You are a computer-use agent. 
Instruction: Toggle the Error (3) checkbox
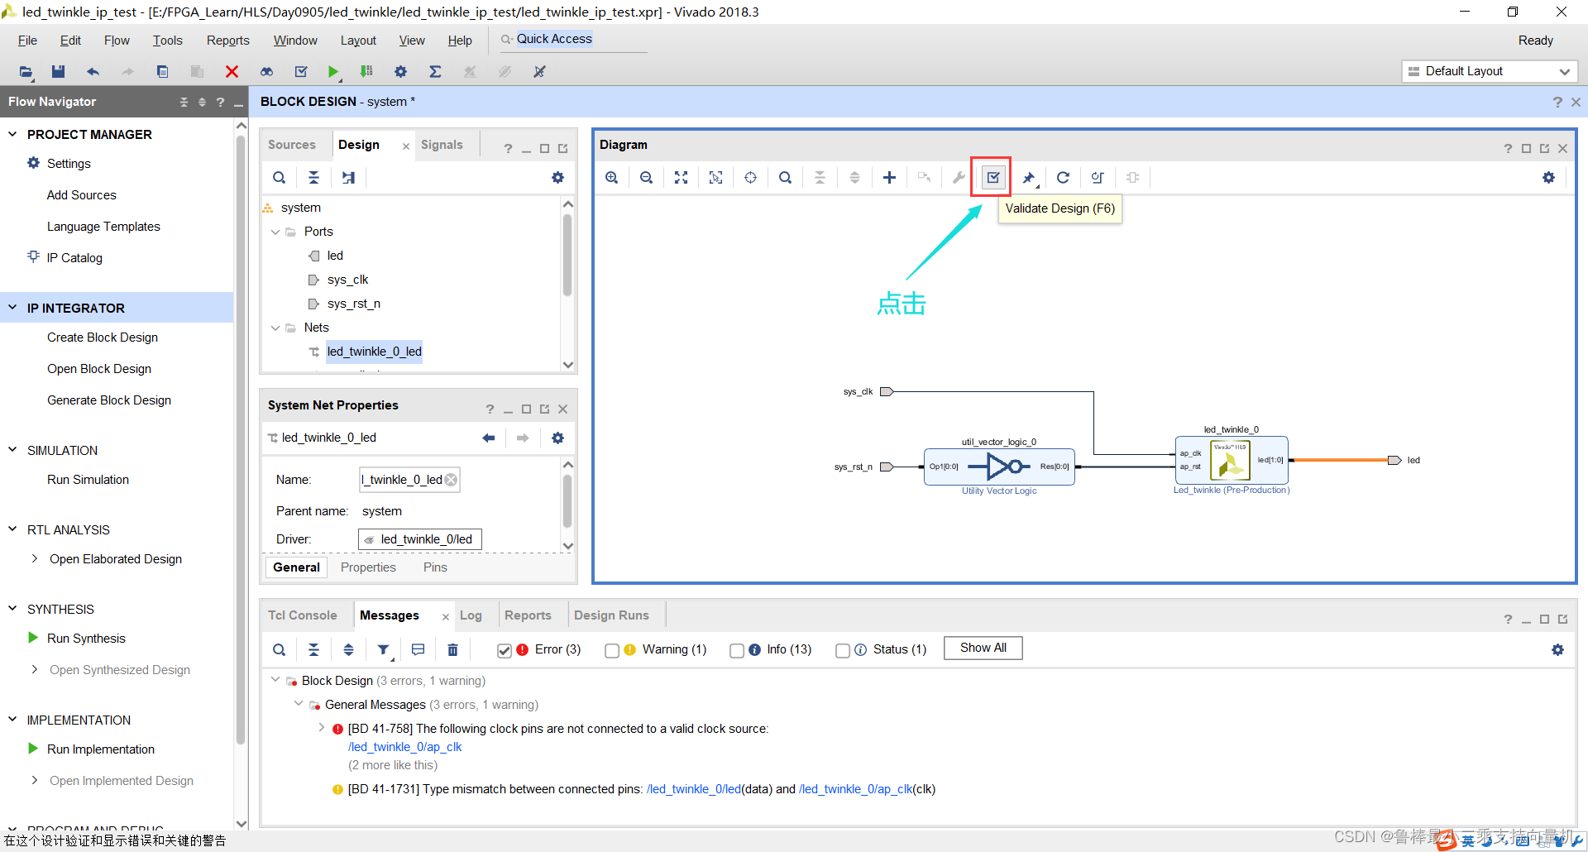click(x=504, y=650)
